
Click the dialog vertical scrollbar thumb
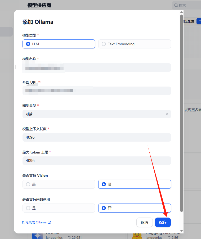(181, 113)
